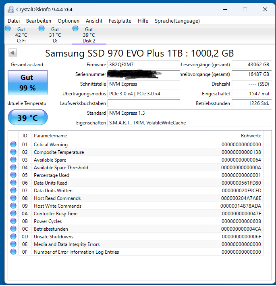Click the Percentage Used status orb
This screenshot has width=276, height=286.
tap(13, 175)
